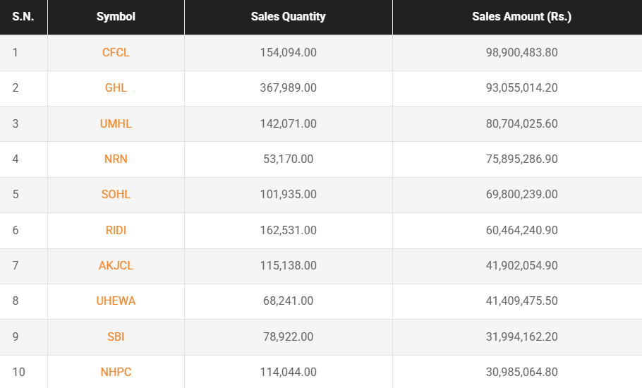Select sales amount 41,409,475.50
This screenshot has height=388, width=642.
click(521, 301)
